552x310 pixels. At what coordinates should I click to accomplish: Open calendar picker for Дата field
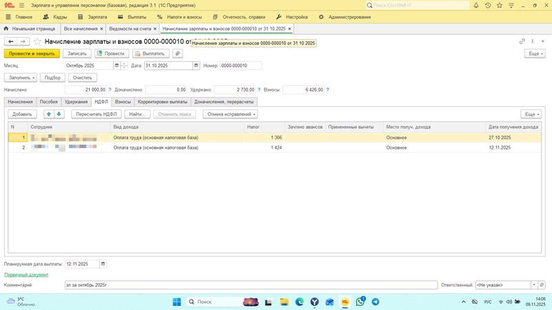point(196,66)
